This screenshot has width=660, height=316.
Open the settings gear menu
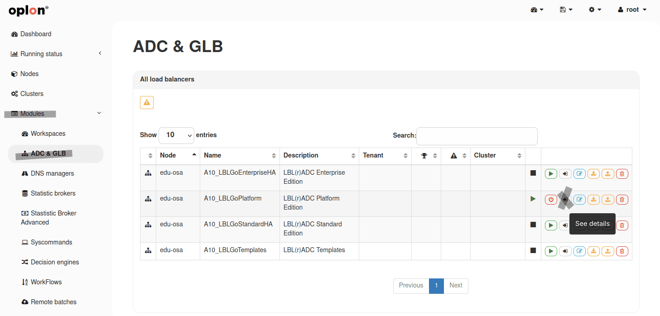[595, 10]
